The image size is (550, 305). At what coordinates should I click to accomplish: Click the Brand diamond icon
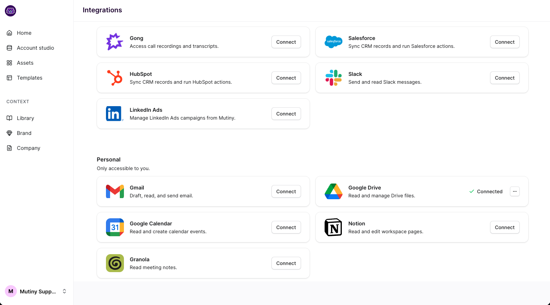pos(9,133)
